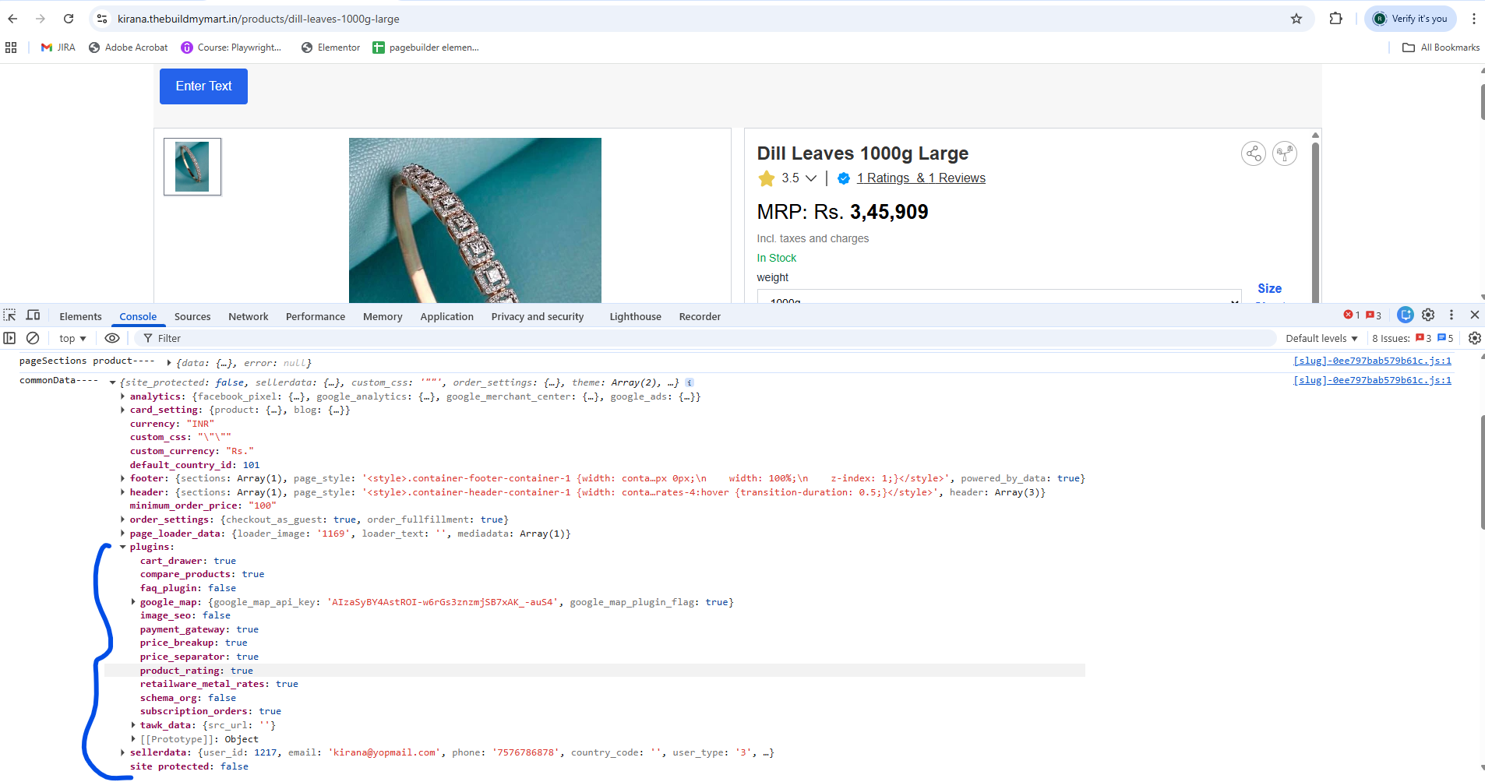Open DevTools settings gear

tap(1428, 315)
